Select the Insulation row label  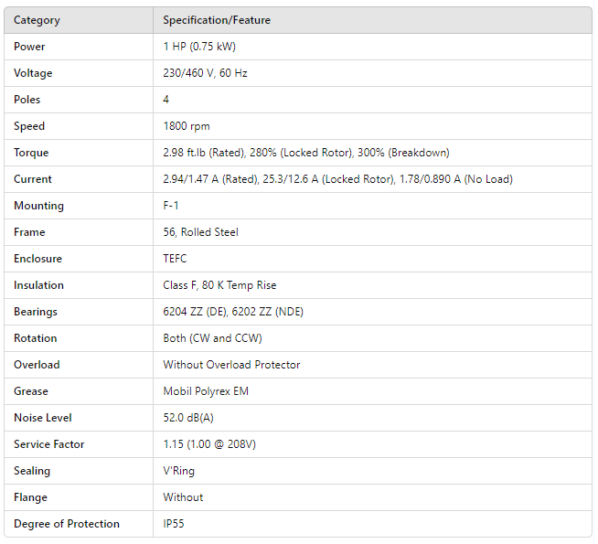39,285
